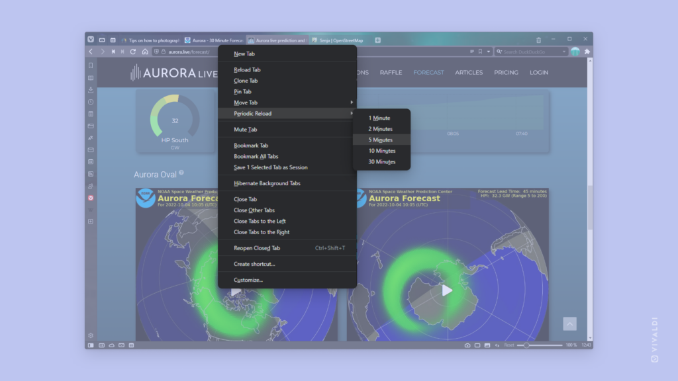This screenshot has width=678, height=381.
Task: Reset the page zoom level
Action: (509, 345)
